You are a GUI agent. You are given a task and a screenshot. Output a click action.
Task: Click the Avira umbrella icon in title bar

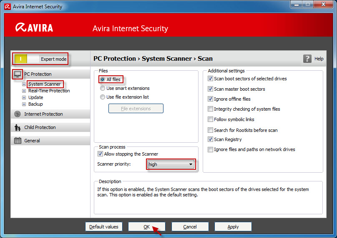point(8,7)
